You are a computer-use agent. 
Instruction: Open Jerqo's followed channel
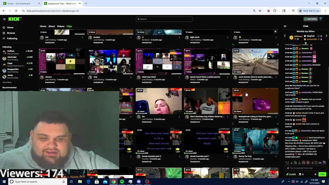pos(17,76)
